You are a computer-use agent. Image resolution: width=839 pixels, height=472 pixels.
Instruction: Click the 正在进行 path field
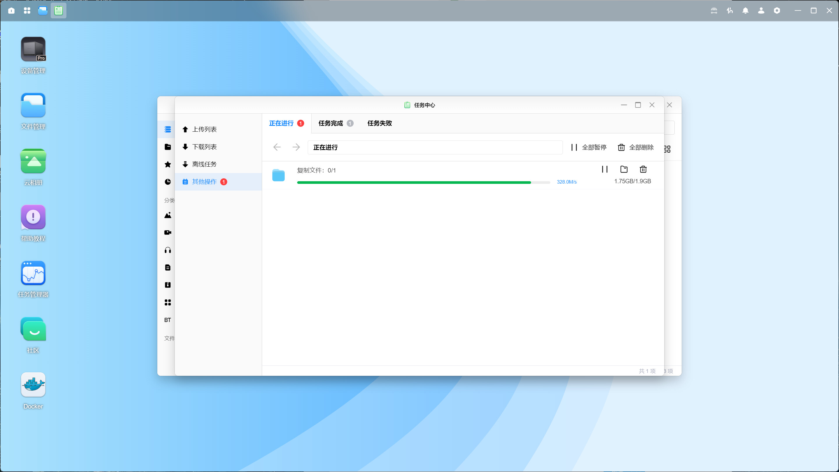[434, 147]
